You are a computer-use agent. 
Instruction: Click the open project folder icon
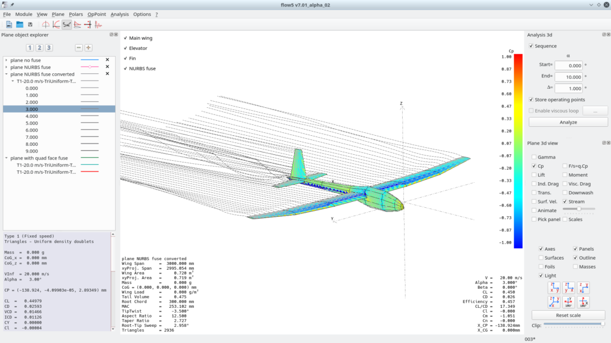pyautogui.click(x=20, y=24)
